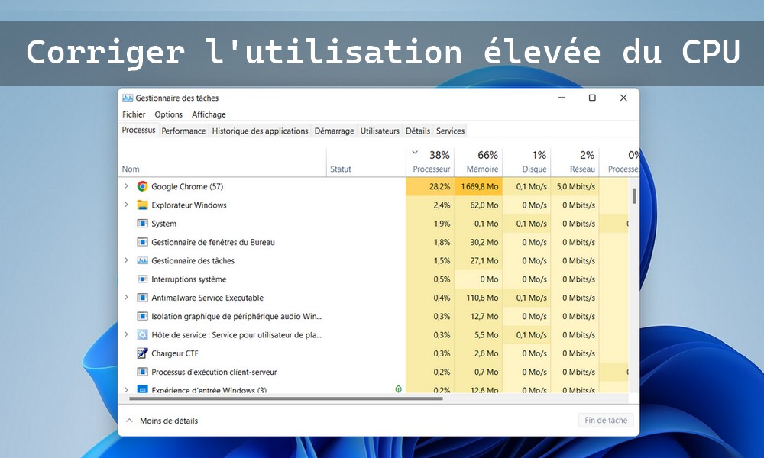Click the Gestionnaire des tâches process icon

coord(142,260)
